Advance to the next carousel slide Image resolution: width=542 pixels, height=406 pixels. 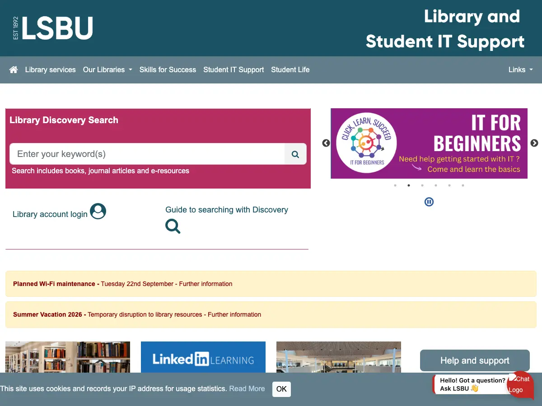pyautogui.click(x=534, y=143)
